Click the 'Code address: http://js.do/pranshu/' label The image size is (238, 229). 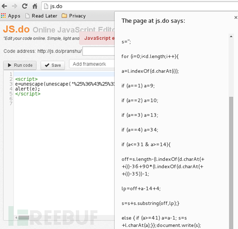click(43, 51)
